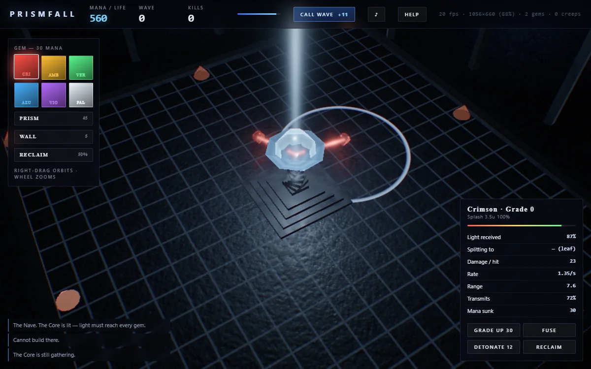
Task: Click the 'Crimson · Grade 0' heading
Action: click(500, 209)
